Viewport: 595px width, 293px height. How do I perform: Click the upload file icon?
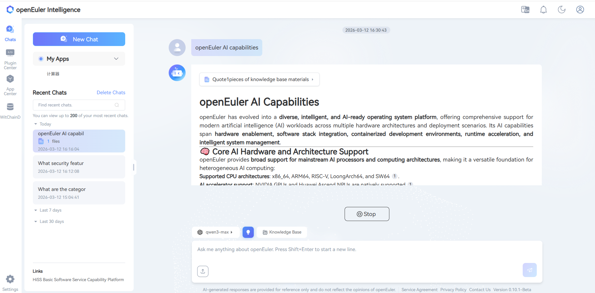203,271
